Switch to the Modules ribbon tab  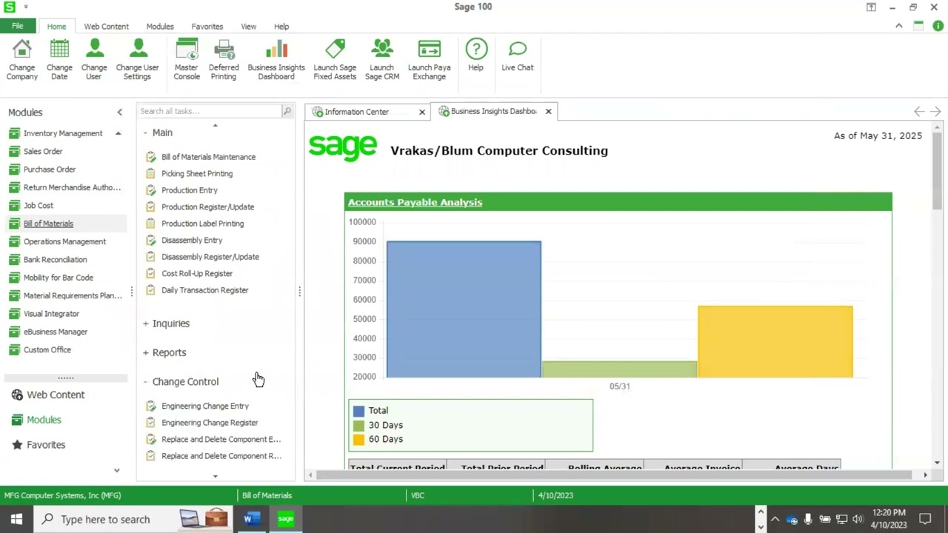click(x=160, y=26)
